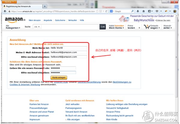Open the Downloads arrow icon in the toolbar
The width and height of the screenshot is (180, 124).
(x=138, y=11)
